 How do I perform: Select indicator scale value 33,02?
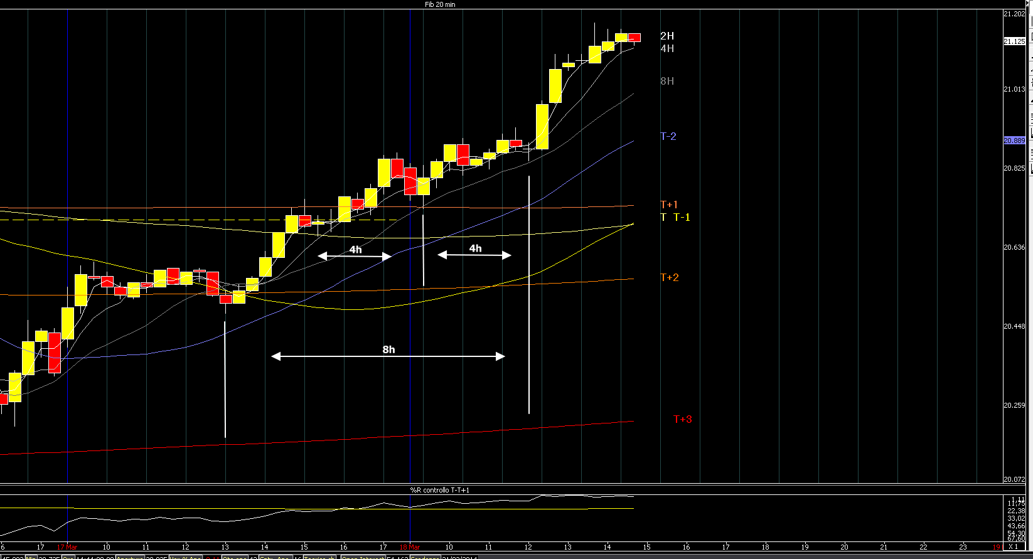1016,518
